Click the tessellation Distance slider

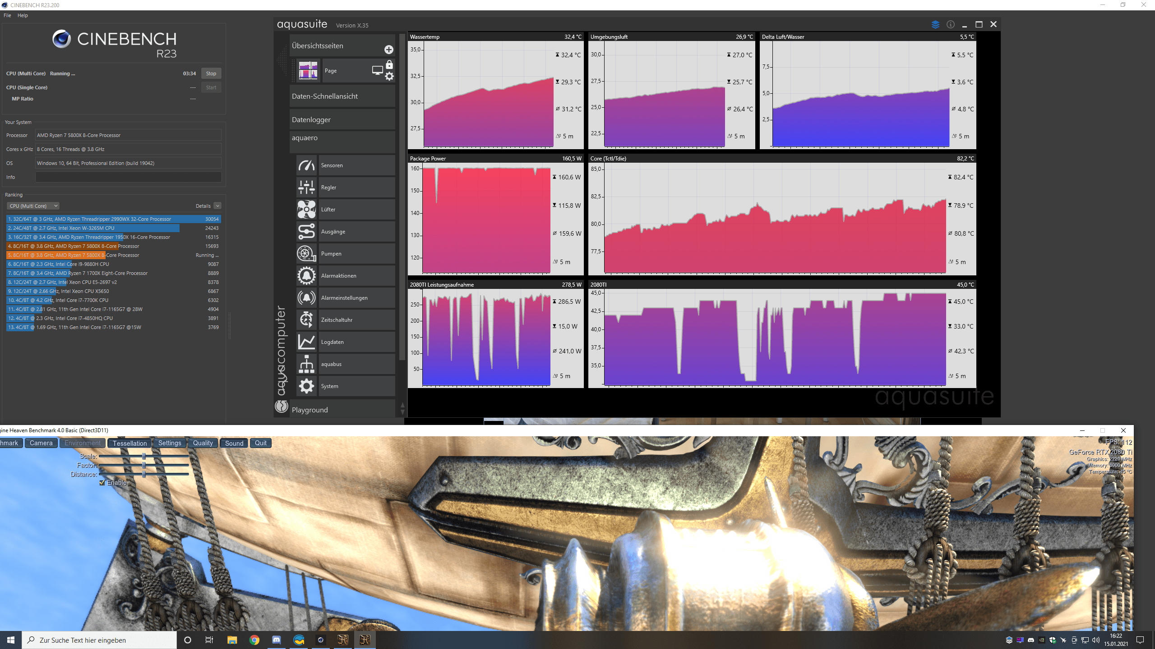tap(144, 474)
